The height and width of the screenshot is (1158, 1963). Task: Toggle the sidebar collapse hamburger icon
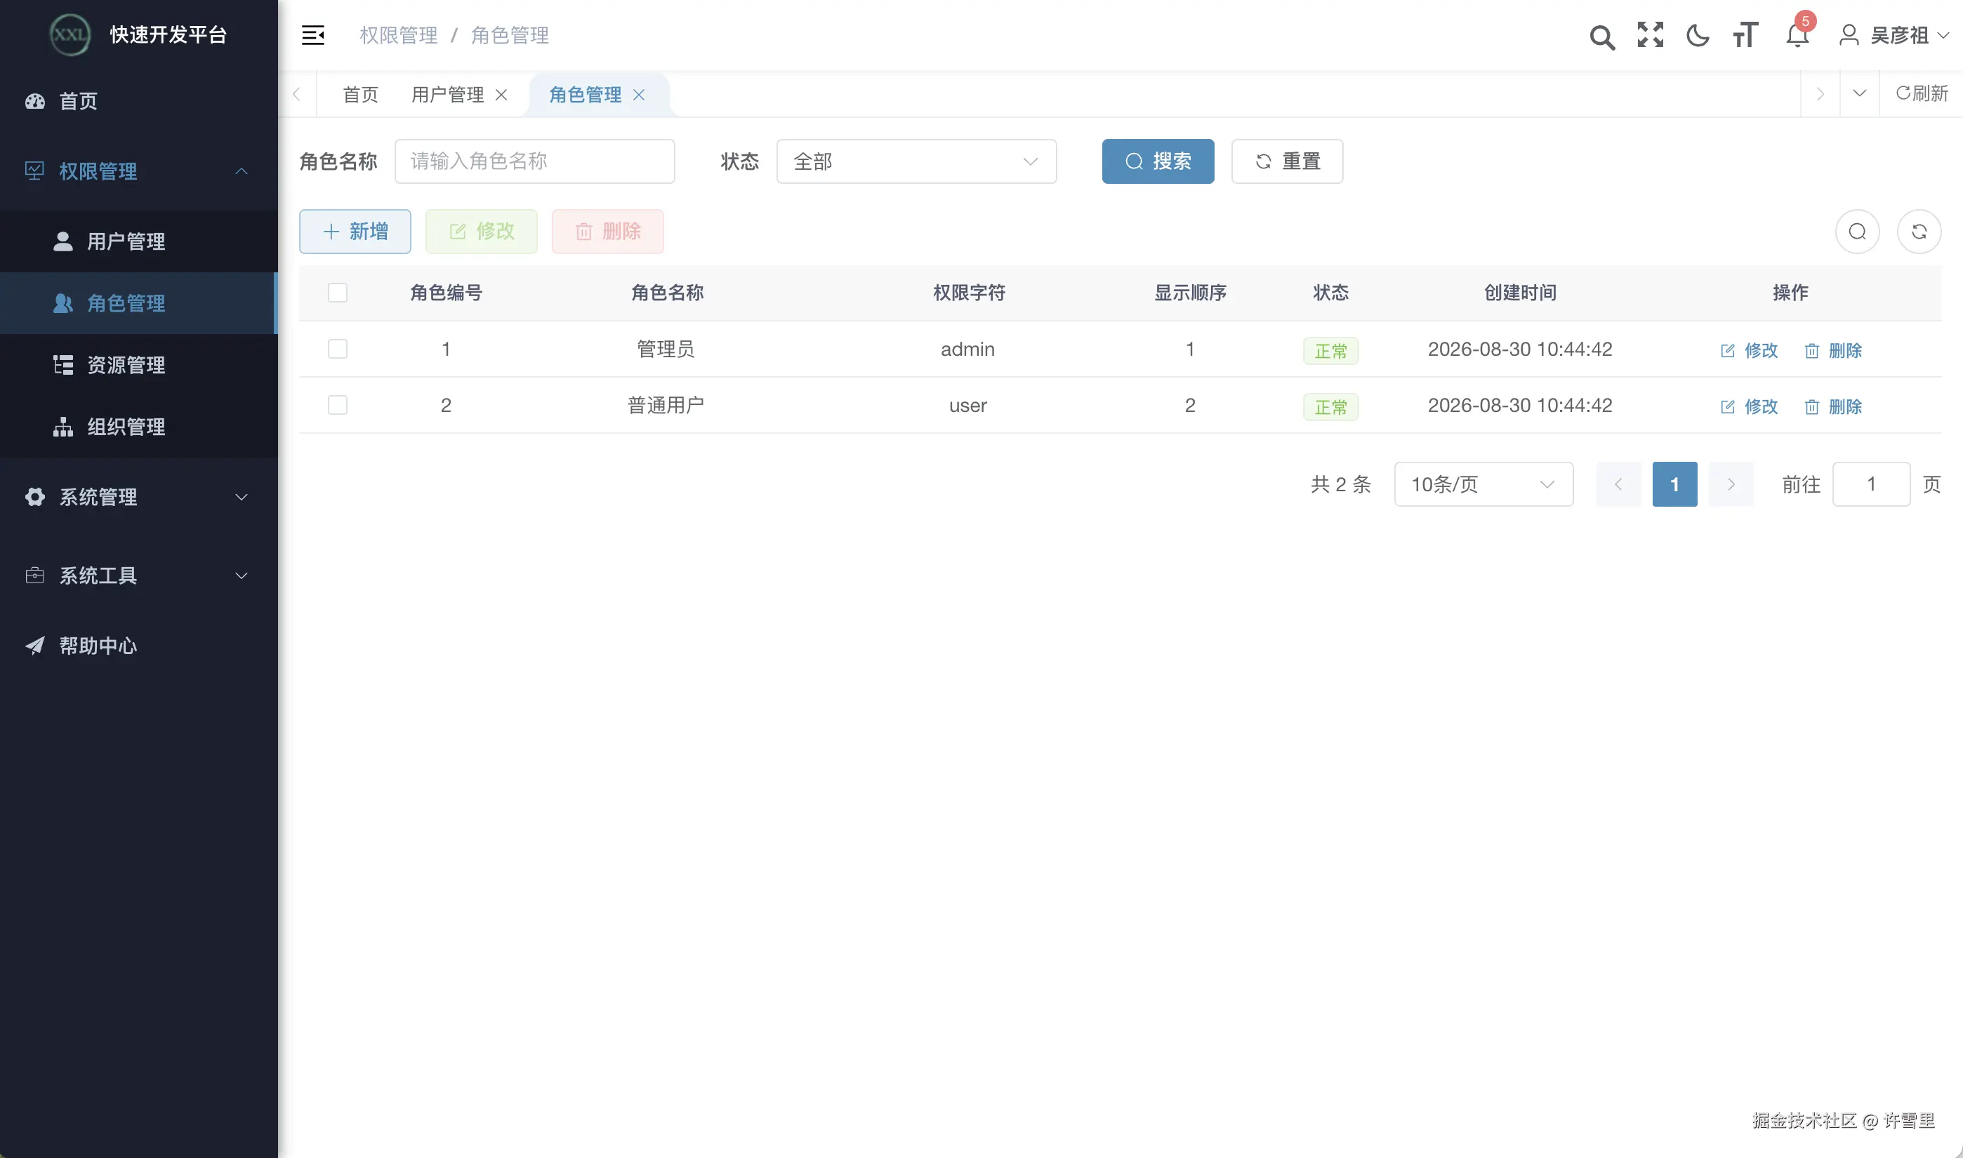point(313,35)
